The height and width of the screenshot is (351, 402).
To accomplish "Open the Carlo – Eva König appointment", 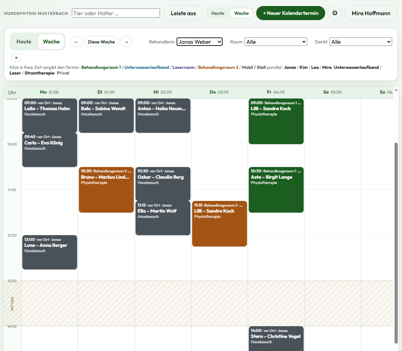I will coord(50,150).
